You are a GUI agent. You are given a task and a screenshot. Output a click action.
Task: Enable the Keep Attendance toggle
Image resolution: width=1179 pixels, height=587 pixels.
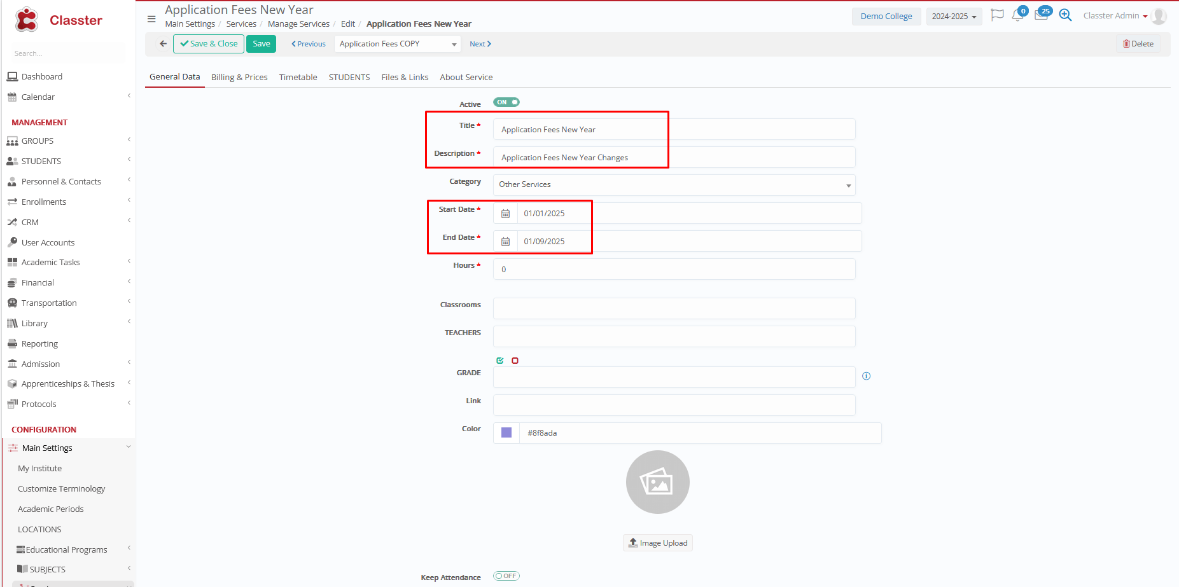[x=506, y=576]
